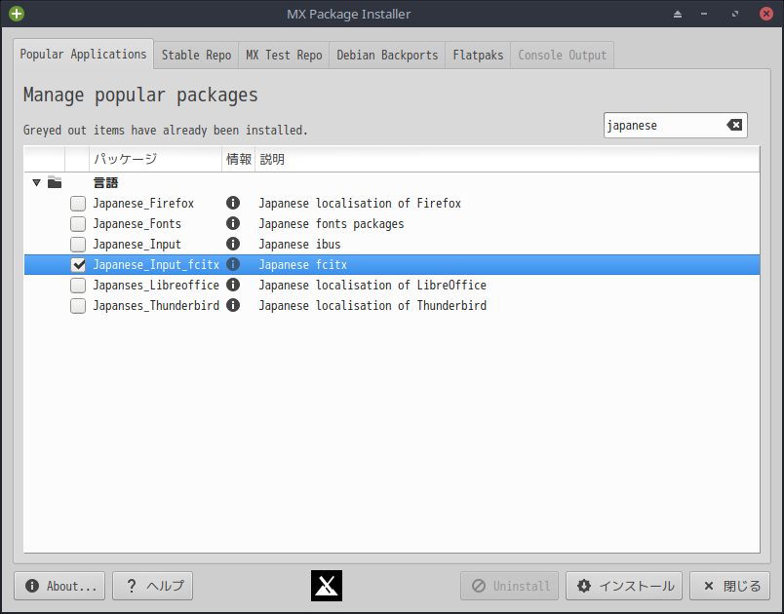Screen dimensions: 784x614
Task: Click the Uninstall button
Action: click(x=509, y=586)
